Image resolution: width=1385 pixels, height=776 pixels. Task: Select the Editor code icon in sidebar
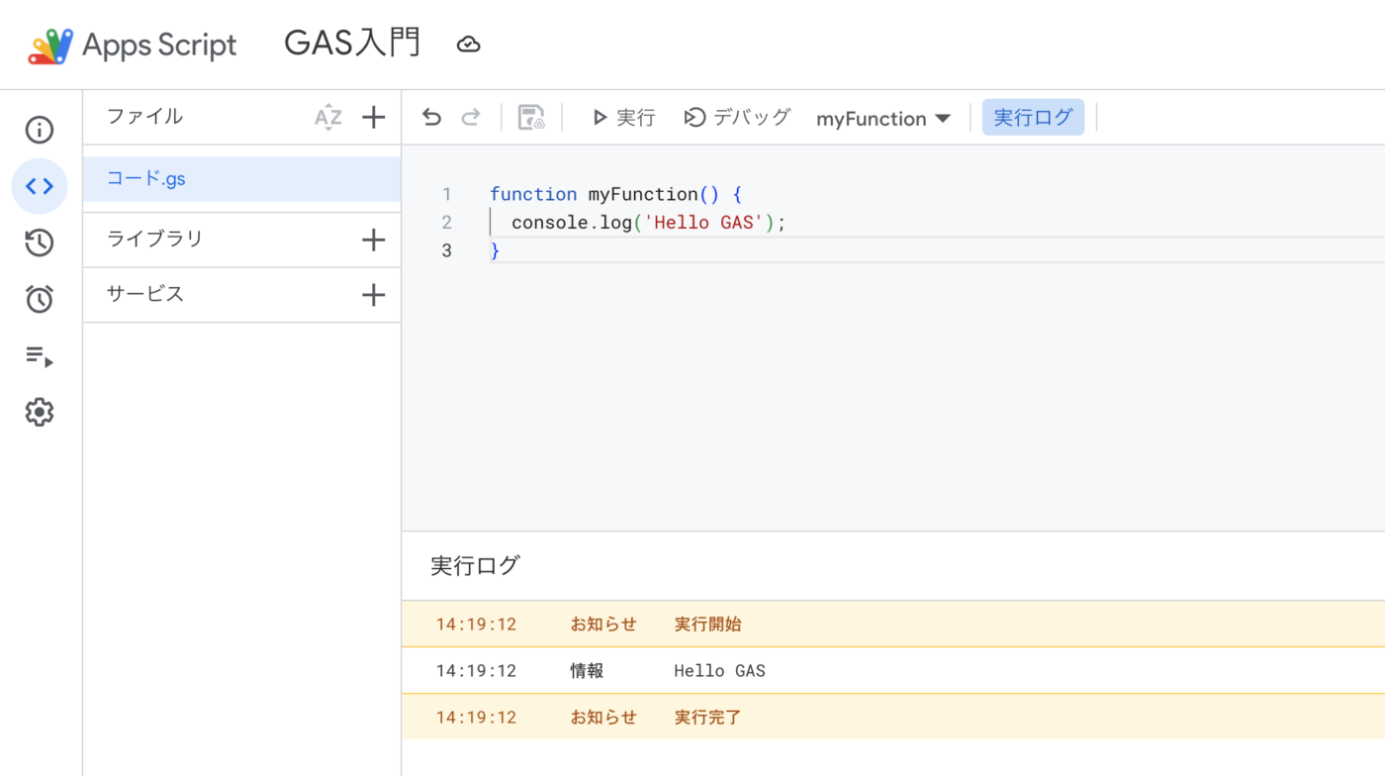point(40,186)
